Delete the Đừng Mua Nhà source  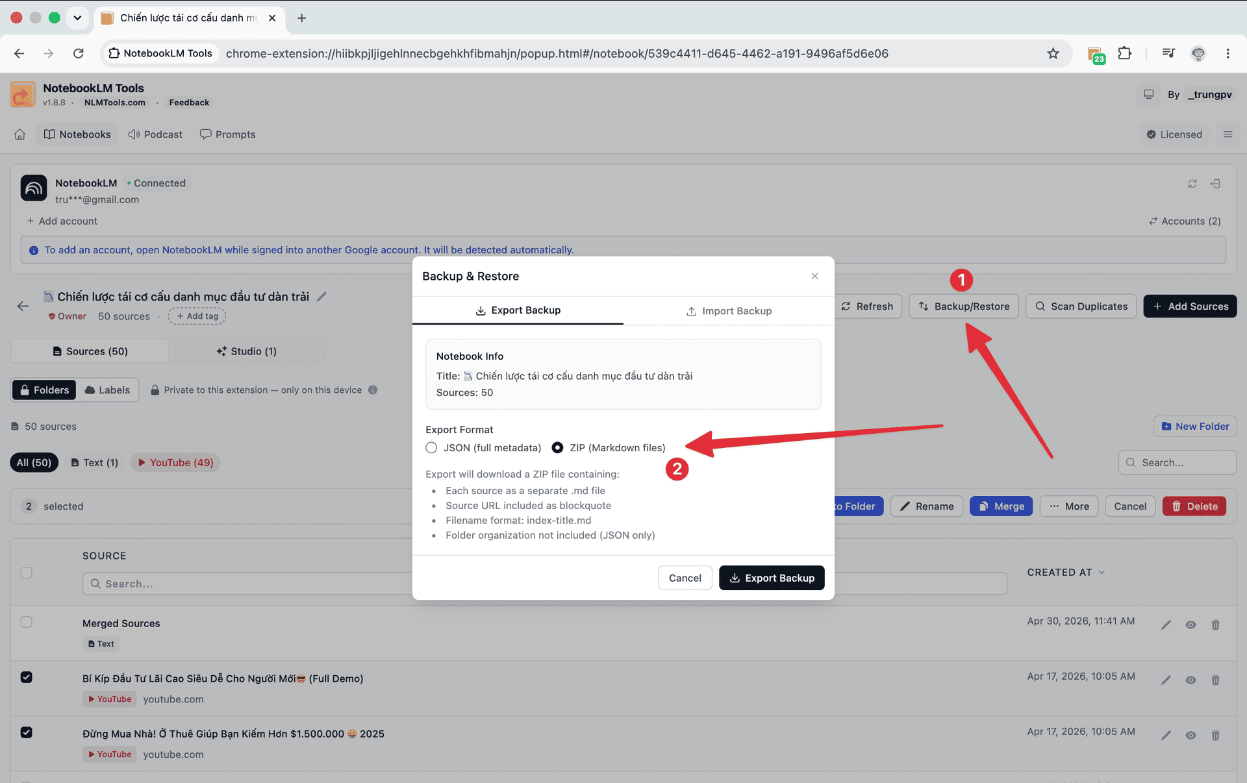[1215, 735]
